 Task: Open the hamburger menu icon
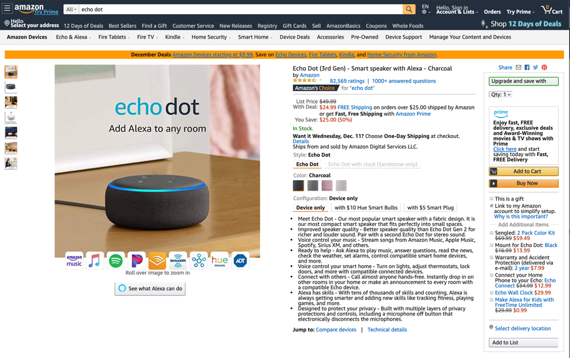point(7,8)
